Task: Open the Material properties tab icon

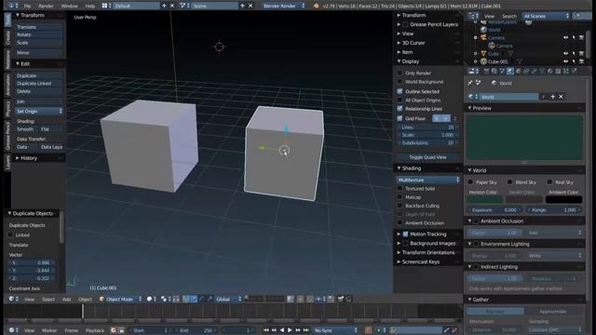Action: point(550,72)
